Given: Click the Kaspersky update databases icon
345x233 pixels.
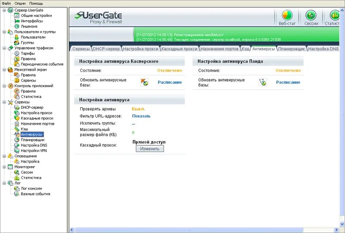Looking at the screenshot, I should coord(144,82).
